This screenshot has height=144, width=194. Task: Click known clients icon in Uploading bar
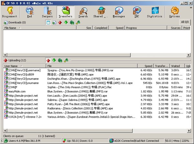[66, 60]
